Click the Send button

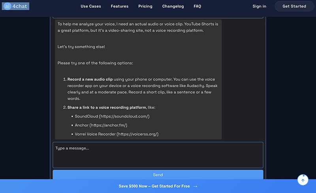pos(158,175)
